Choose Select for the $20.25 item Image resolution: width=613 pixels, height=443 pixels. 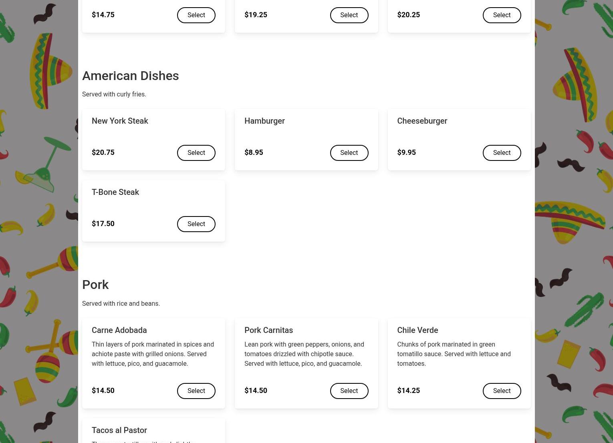(x=502, y=15)
